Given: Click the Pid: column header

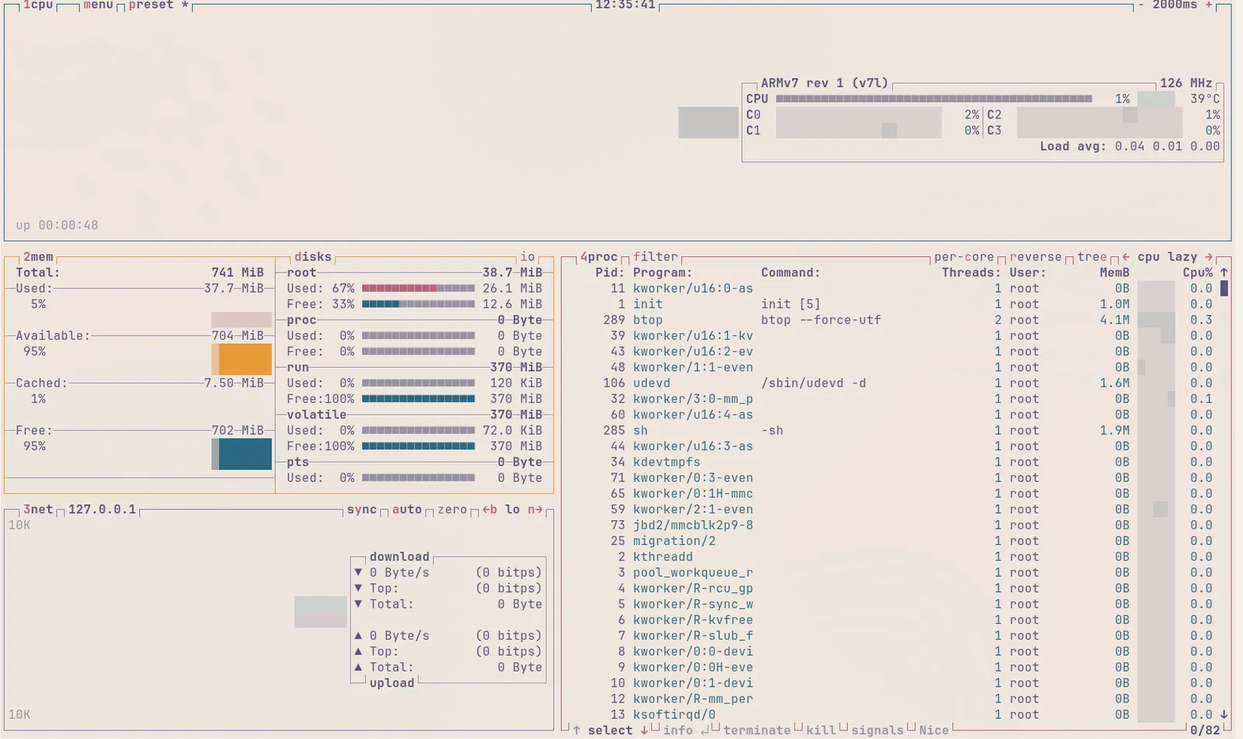Looking at the screenshot, I should point(610,272).
